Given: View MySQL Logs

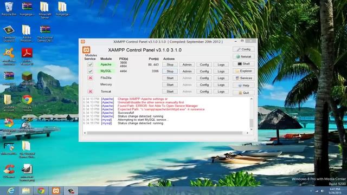Looking at the screenshot, I should click(221, 71).
